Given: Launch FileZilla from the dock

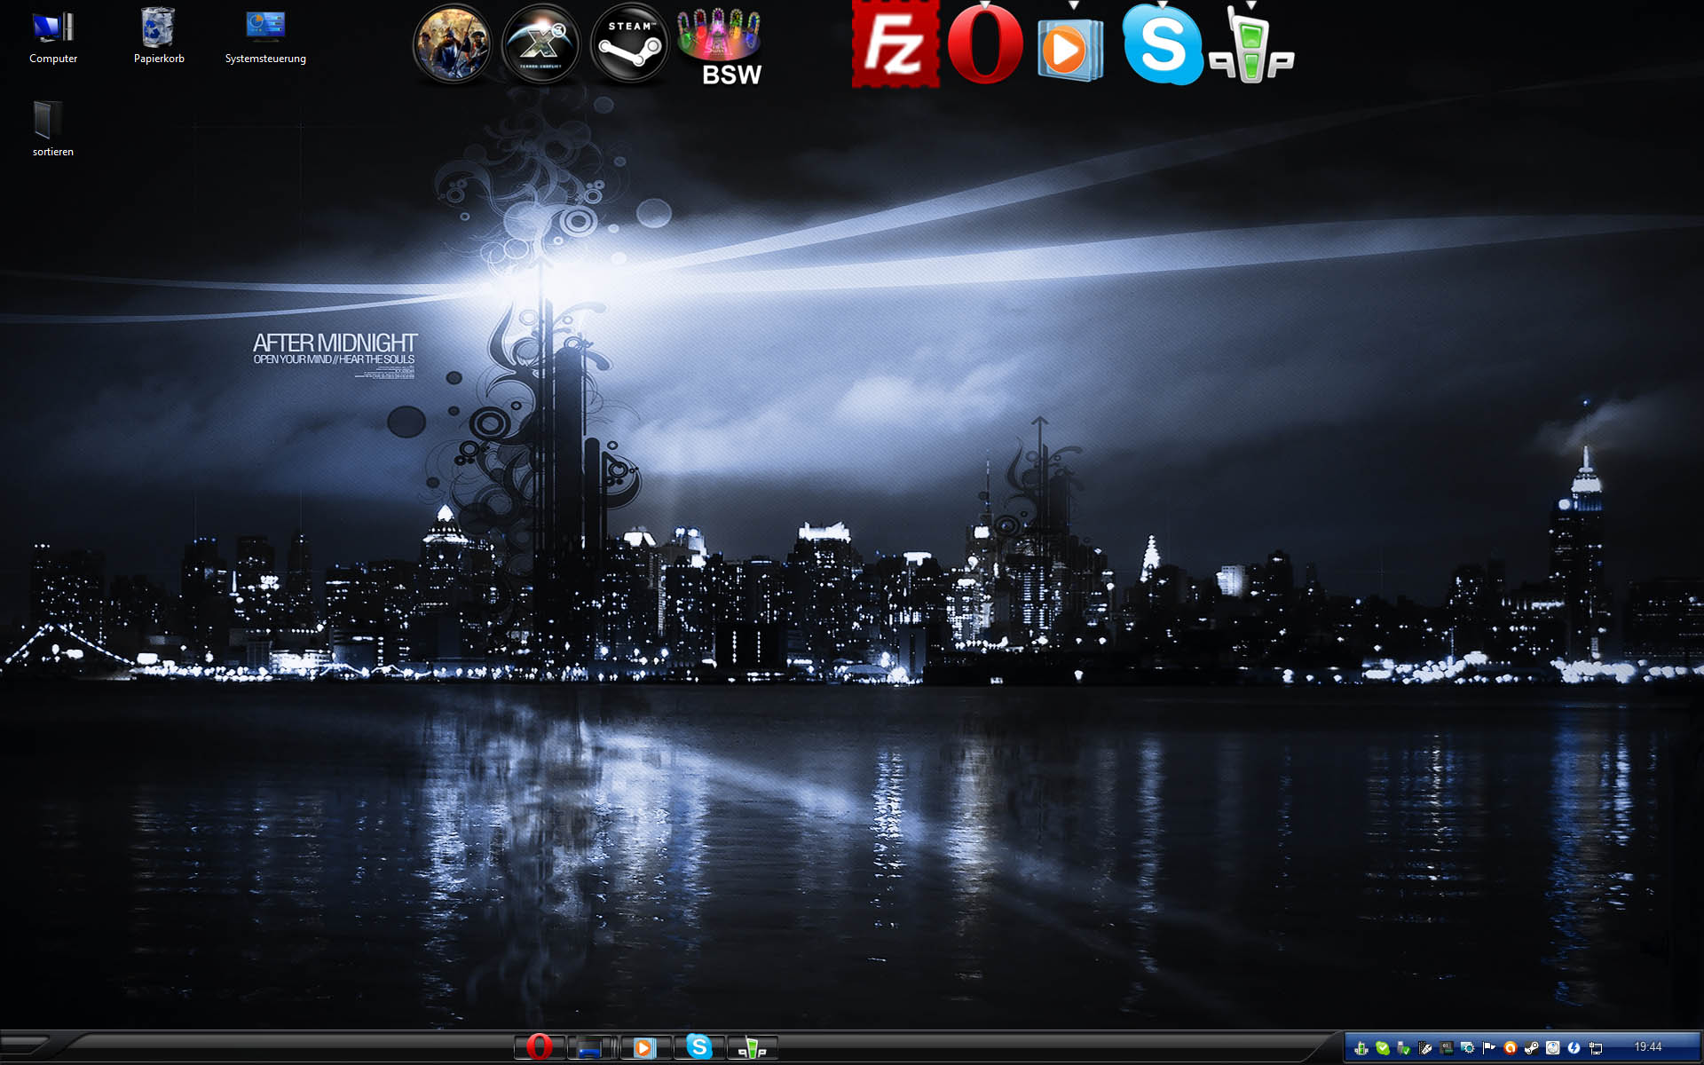Looking at the screenshot, I should coord(895,44).
